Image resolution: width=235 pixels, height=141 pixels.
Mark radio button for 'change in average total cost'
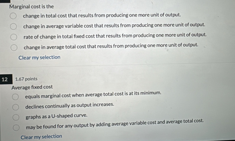(14, 48)
